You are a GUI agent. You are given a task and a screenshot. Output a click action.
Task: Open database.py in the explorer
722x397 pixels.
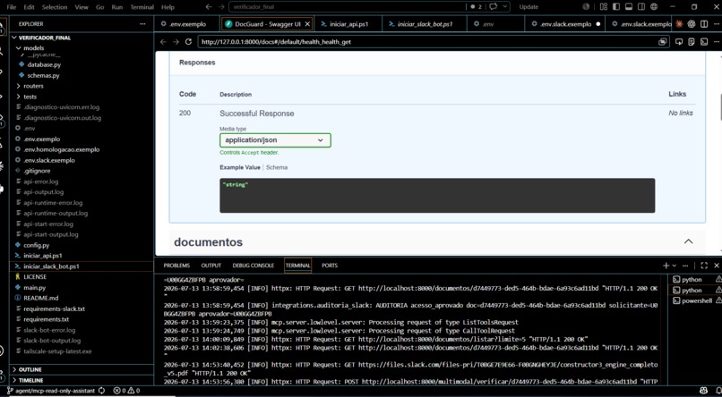click(x=44, y=64)
